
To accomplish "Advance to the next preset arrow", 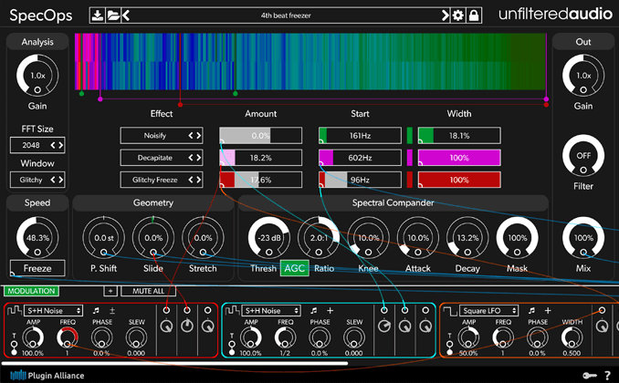I will point(446,16).
